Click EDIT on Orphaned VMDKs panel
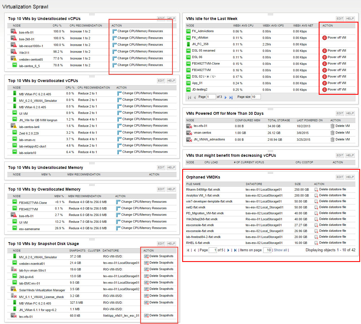Viewport: 361px width, 324px height. (x=340, y=177)
